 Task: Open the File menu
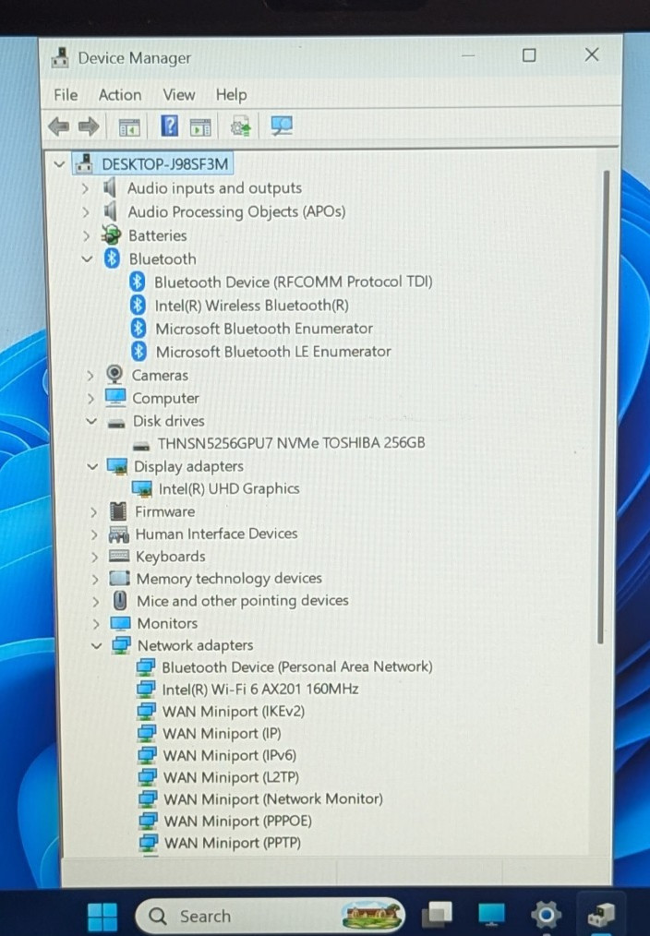[66, 95]
